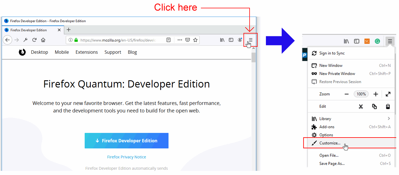Open the Support navigation link

click(x=113, y=52)
